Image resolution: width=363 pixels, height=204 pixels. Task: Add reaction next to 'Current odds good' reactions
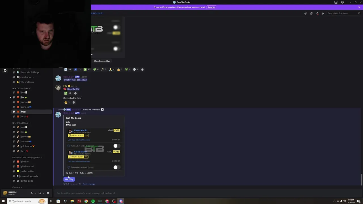74,102
